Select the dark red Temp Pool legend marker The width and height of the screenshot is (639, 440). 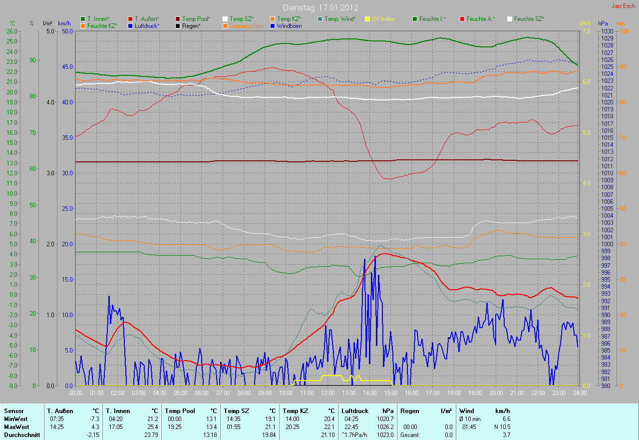(x=178, y=19)
